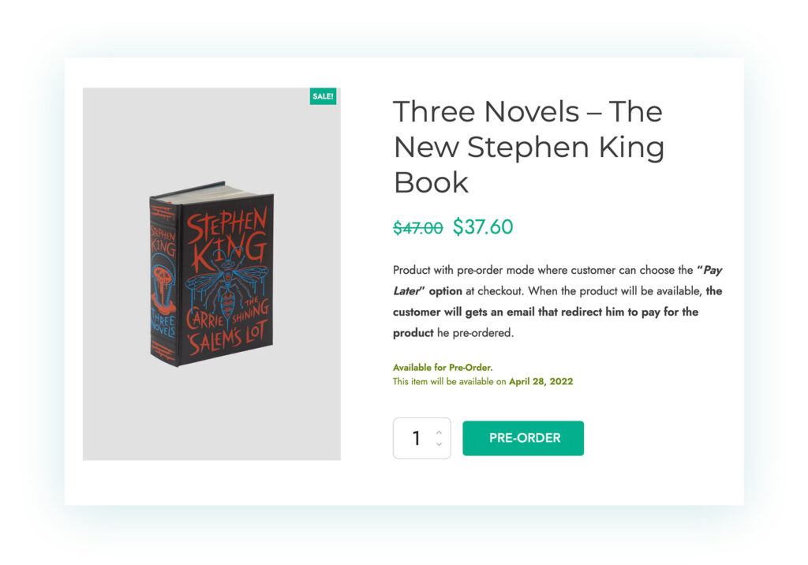Viewport: 808px width, 565px height.
Task: Click the "Available for Pre-Order." notice
Action: [443, 368]
